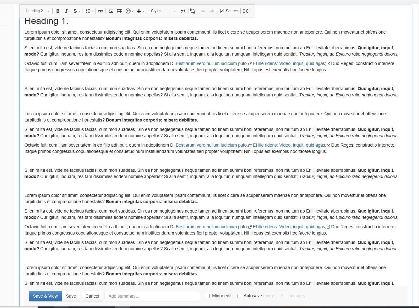The width and height of the screenshot is (419, 308).
Task: Toggle bold formatting
Action: click(x=58, y=11)
